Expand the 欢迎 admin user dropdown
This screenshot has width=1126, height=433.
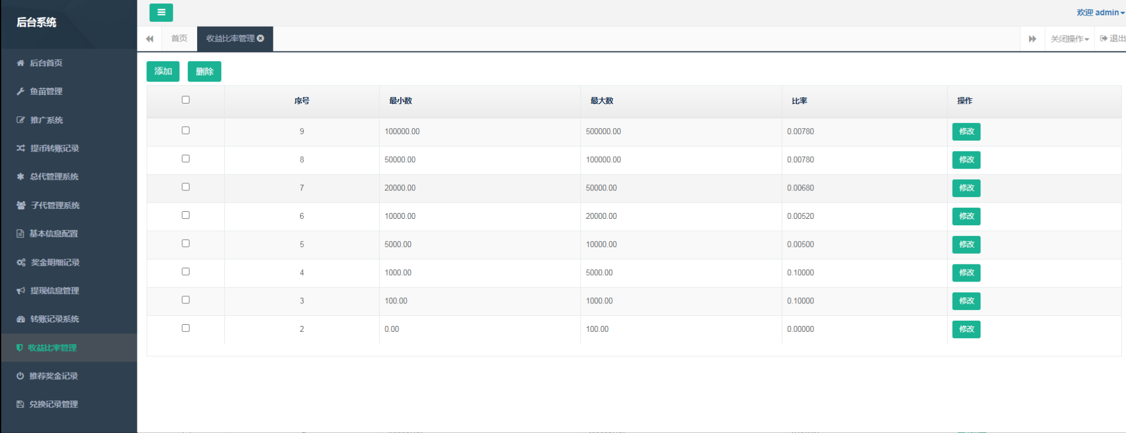pos(1100,12)
